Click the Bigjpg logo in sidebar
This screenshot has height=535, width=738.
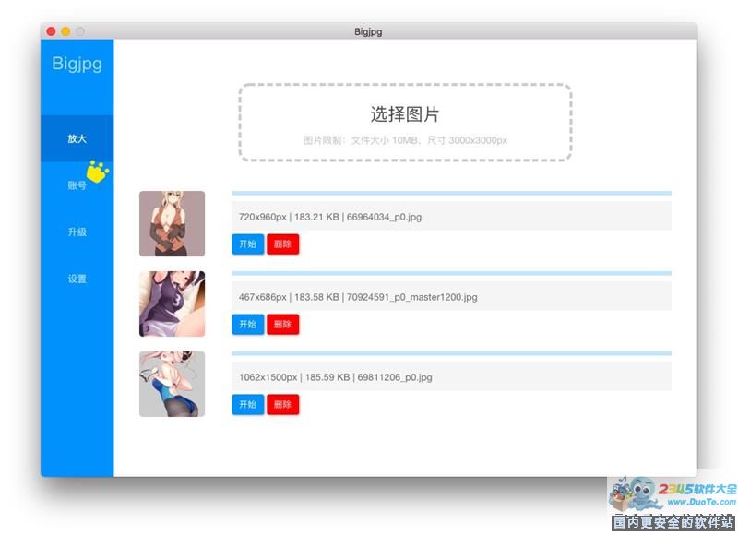click(x=77, y=64)
